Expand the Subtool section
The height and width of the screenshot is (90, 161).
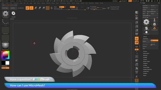point(145,36)
